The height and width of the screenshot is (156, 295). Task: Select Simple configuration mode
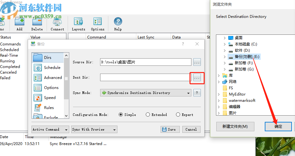[x=127, y=115]
